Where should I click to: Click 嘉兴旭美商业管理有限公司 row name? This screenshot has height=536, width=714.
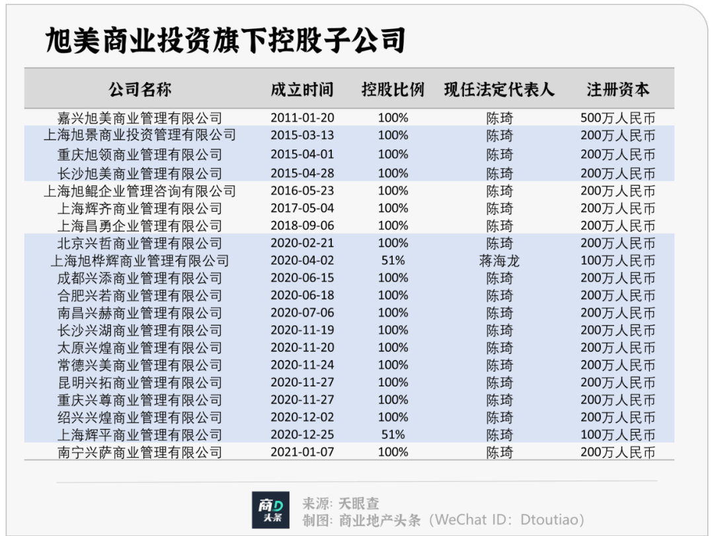[139, 118]
